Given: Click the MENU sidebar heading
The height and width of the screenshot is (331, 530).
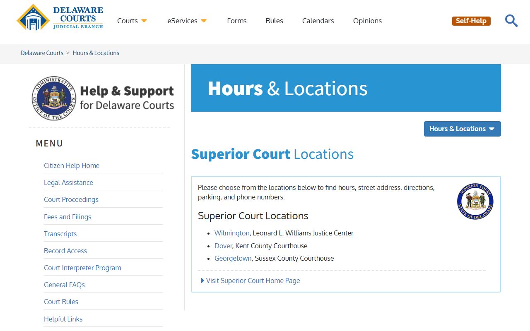Looking at the screenshot, I should pyautogui.click(x=50, y=144).
